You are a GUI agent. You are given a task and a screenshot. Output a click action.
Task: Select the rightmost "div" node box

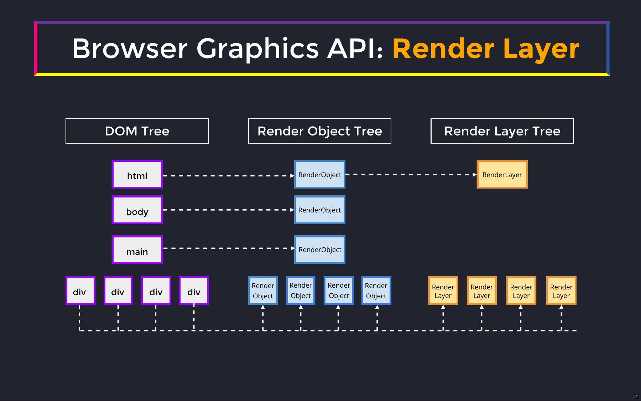(194, 291)
